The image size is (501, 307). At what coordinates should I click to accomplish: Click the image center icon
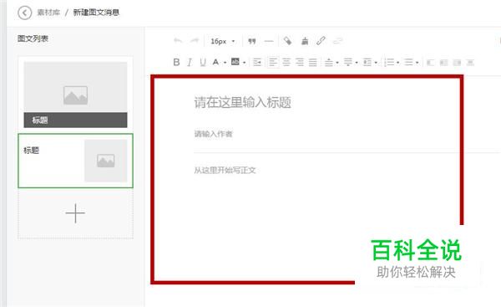point(470,63)
